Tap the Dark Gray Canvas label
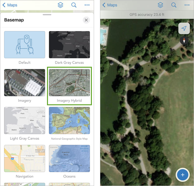Screen dimensions: 194x186 coord(69,62)
